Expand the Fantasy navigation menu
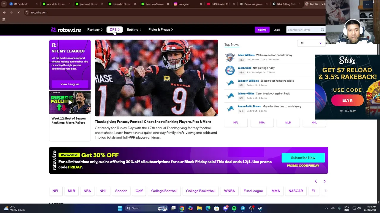The height and width of the screenshot is (213, 380). pos(95,30)
